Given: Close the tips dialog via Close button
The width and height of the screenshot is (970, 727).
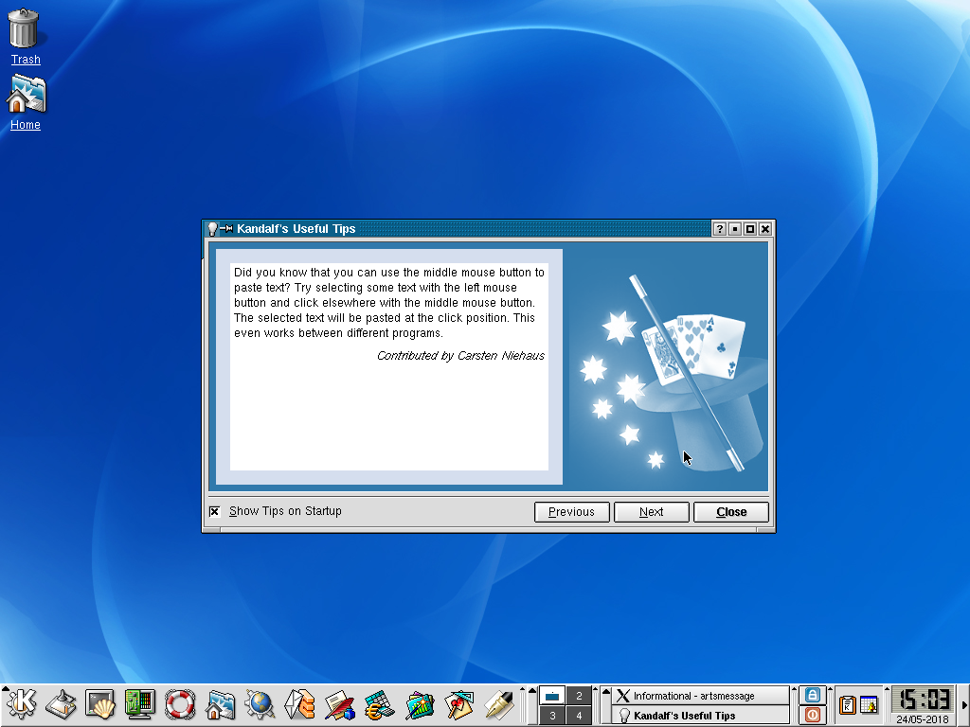Looking at the screenshot, I should (731, 512).
